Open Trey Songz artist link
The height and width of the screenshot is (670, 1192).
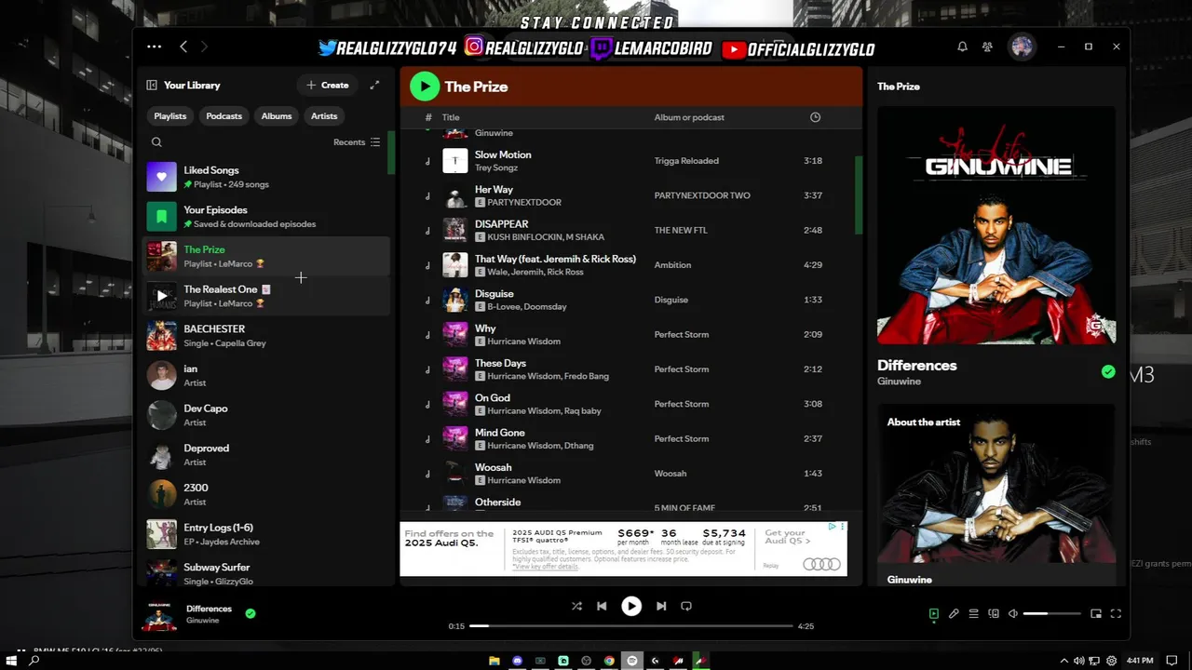click(496, 167)
